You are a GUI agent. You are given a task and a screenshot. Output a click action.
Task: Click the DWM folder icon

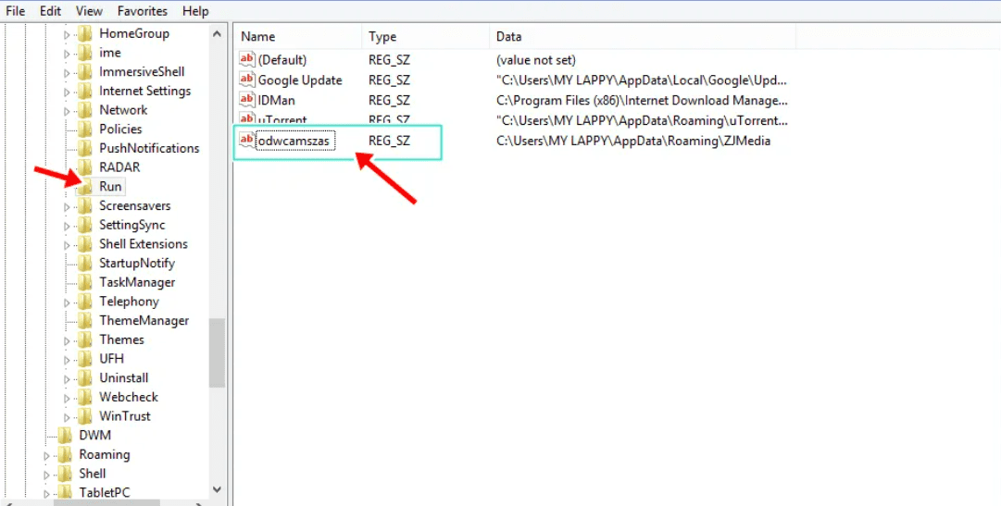coord(65,435)
